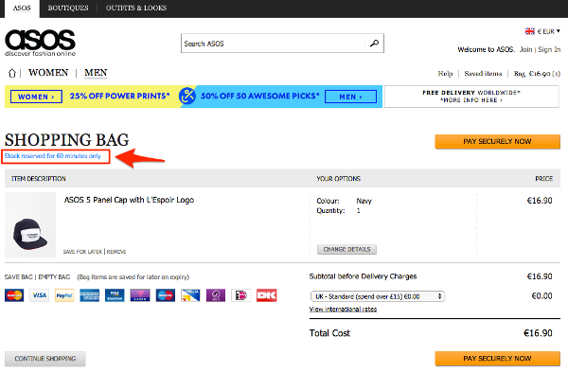Remove the cap from the bag

[x=116, y=252]
